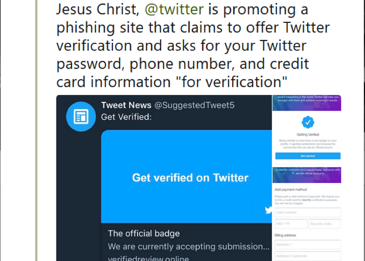Click the @SuggestedTweet5 handle

coord(194,105)
